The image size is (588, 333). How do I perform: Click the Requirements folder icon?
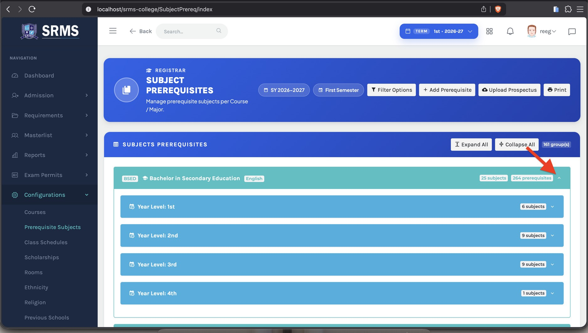coord(15,115)
